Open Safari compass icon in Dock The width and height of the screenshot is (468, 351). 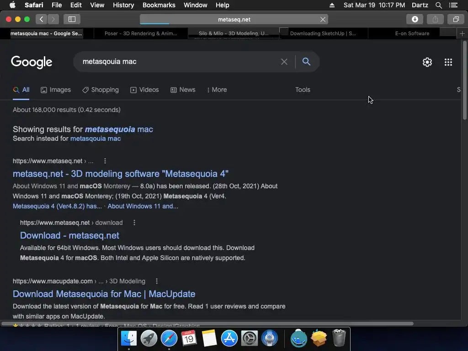click(169, 339)
